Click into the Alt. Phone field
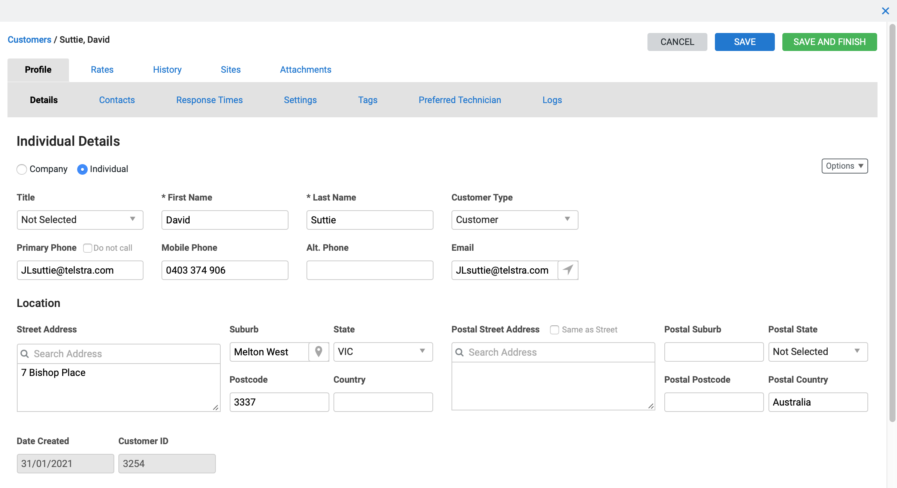This screenshot has width=897, height=488. (369, 270)
